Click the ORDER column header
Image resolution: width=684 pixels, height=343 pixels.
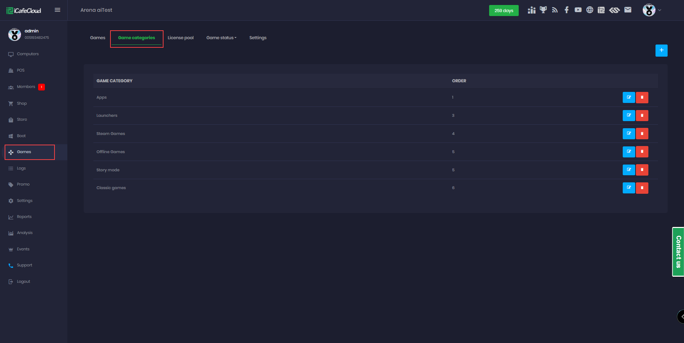[x=459, y=81]
